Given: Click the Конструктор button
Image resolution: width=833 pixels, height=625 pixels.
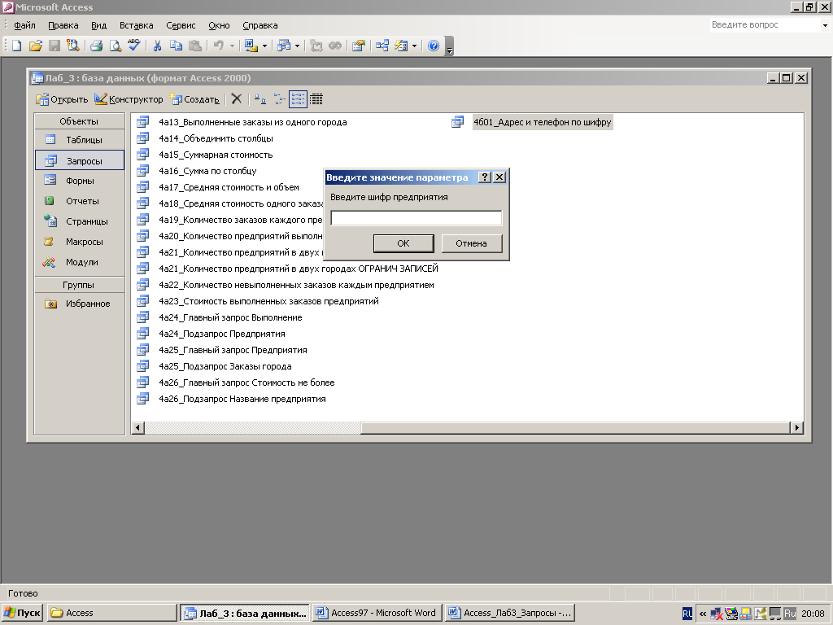Looking at the screenshot, I should [x=129, y=99].
